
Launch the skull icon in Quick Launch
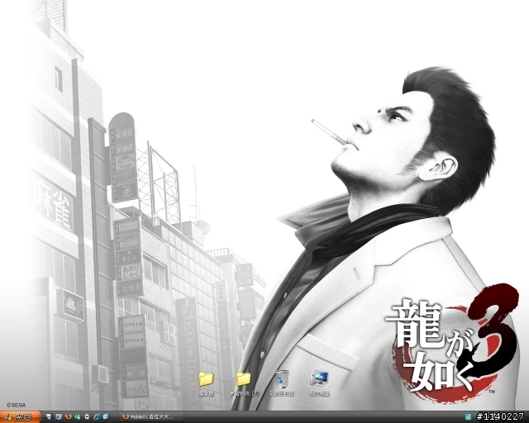[50, 417]
